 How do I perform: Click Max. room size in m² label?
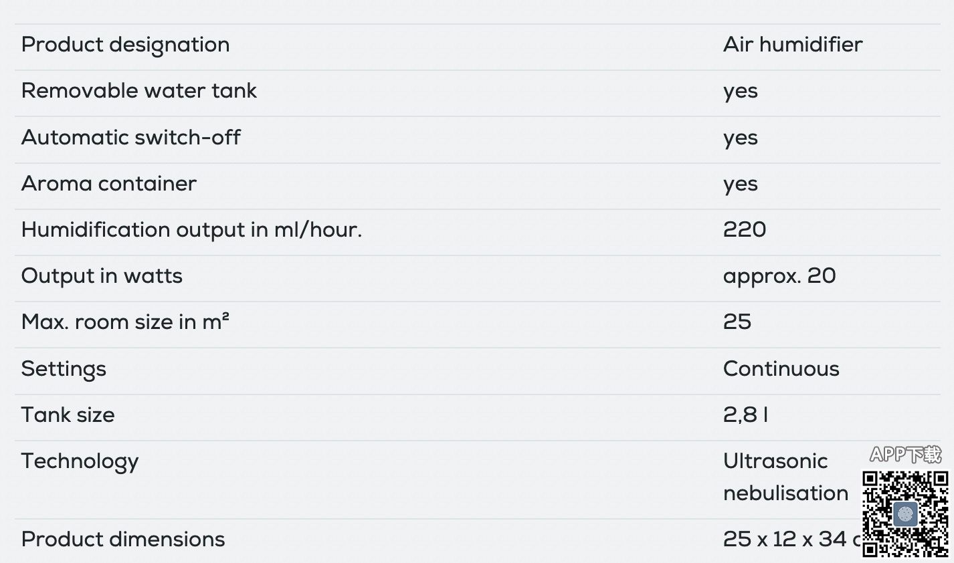(125, 322)
